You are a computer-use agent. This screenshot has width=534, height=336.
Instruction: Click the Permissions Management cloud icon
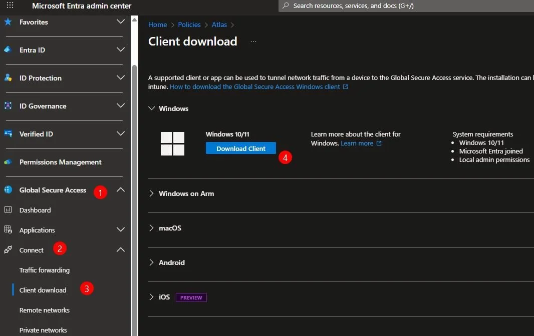(8, 162)
